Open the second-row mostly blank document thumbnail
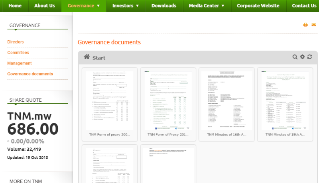The image size is (319, 183). pos(168,165)
